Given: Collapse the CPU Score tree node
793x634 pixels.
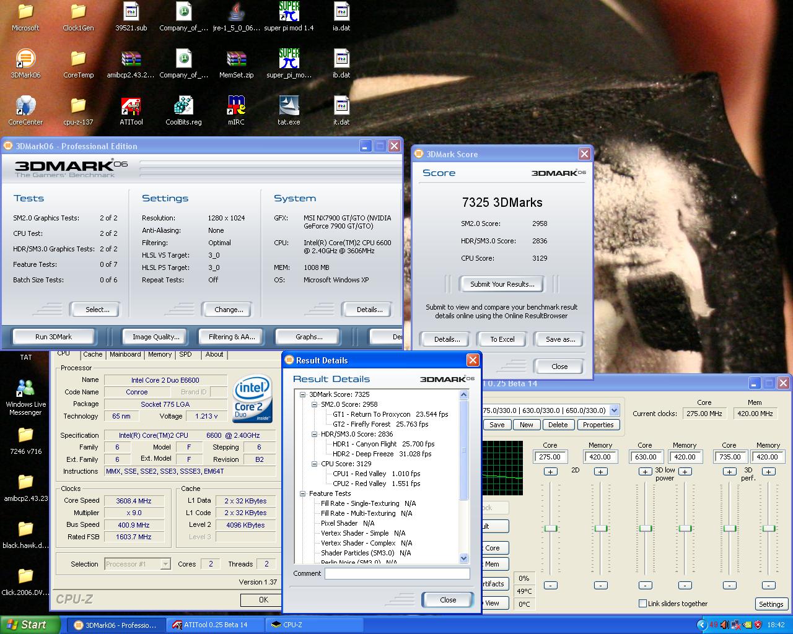Looking at the screenshot, I should (x=314, y=464).
